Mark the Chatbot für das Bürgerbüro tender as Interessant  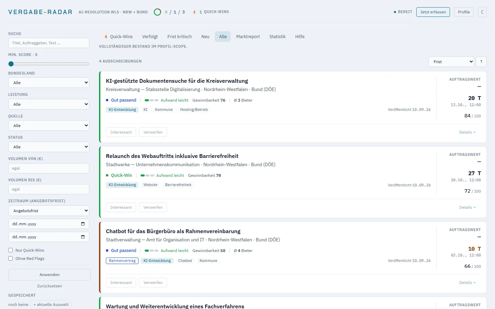[x=121, y=283]
